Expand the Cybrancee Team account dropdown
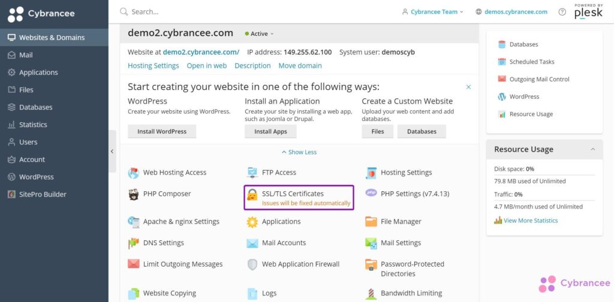This screenshot has height=302, width=614. click(433, 12)
